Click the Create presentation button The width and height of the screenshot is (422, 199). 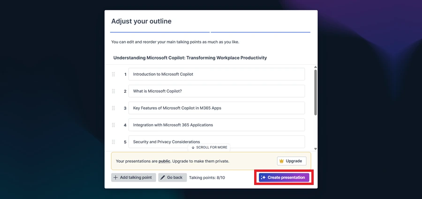pyautogui.click(x=284, y=177)
